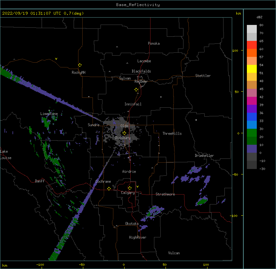The image size is (276, 269).
Task: Click the Lacombe city label
Action: (144, 61)
